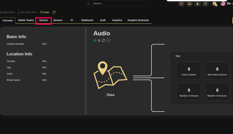The image size is (233, 134).
Task: Click inside the Search field
Action: coord(117,3)
